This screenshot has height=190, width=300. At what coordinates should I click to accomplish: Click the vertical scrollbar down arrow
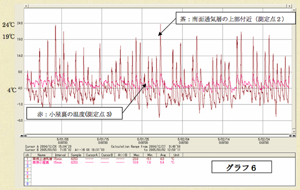[294, 131]
